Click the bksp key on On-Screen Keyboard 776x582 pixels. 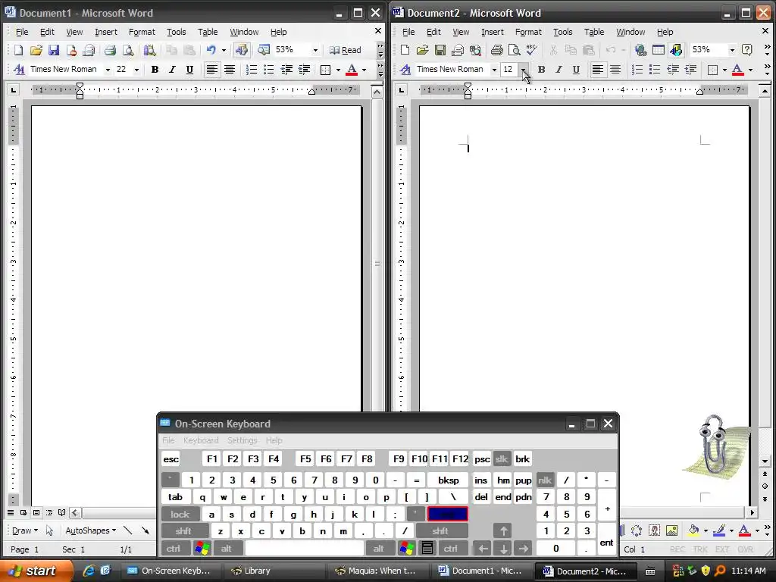coord(448,480)
